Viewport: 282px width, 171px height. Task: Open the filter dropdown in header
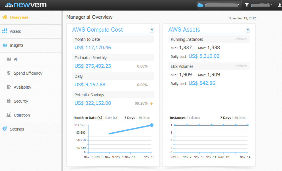coord(258,5)
